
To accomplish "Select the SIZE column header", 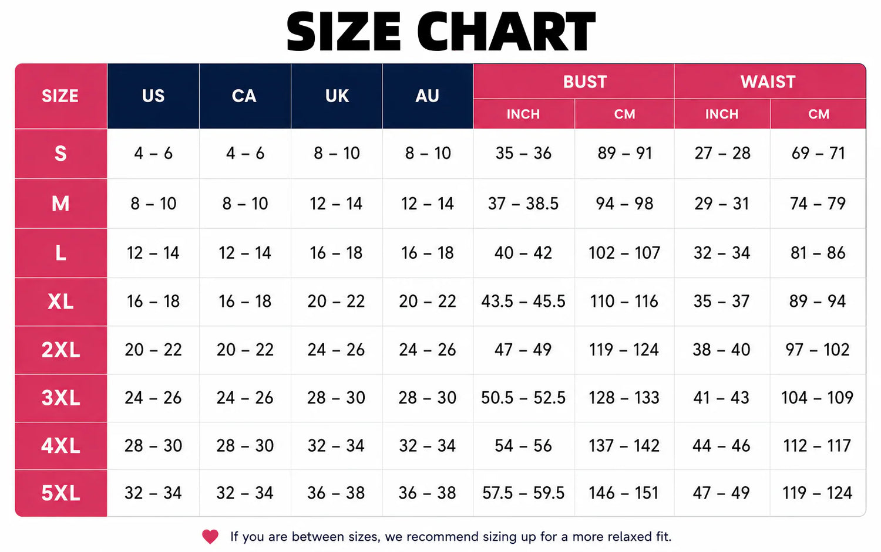I will coord(61,96).
